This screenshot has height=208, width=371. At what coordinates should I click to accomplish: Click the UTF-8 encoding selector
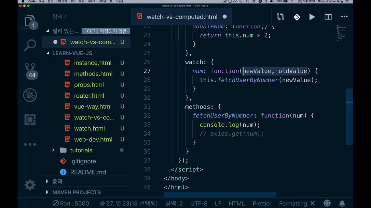click(x=198, y=203)
